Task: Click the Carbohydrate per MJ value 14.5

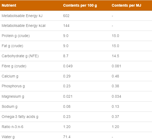Action: pos(115,56)
